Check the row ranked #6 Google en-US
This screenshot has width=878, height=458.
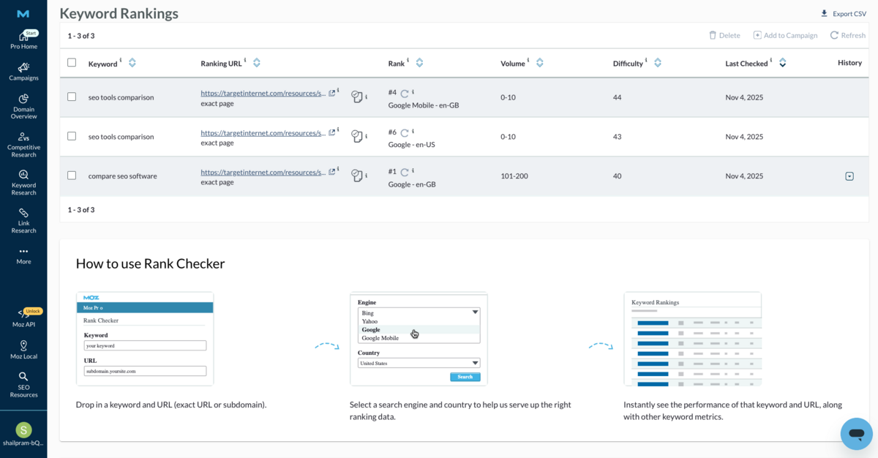pyautogui.click(x=72, y=136)
